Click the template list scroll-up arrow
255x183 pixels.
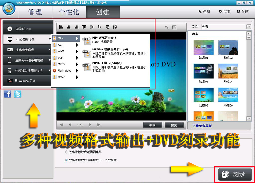[x=249, y=34]
